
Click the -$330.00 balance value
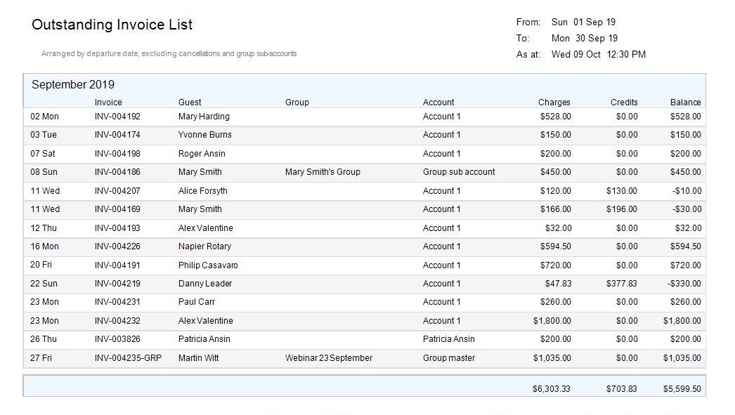(x=684, y=284)
